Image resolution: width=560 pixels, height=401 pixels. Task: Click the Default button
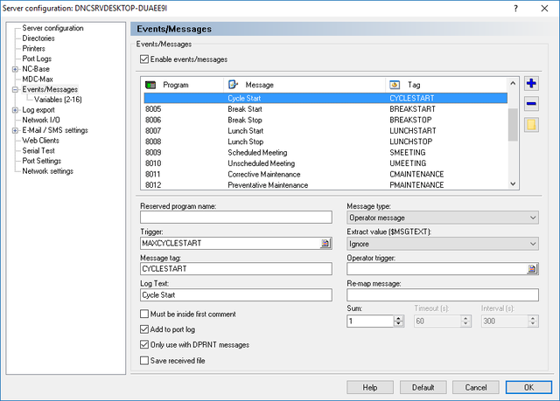[423, 387]
